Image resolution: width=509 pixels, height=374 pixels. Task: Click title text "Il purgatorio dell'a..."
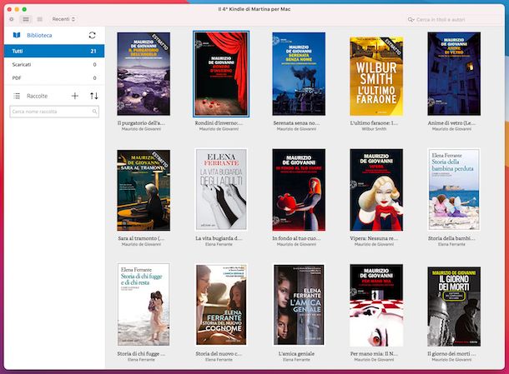point(141,123)
